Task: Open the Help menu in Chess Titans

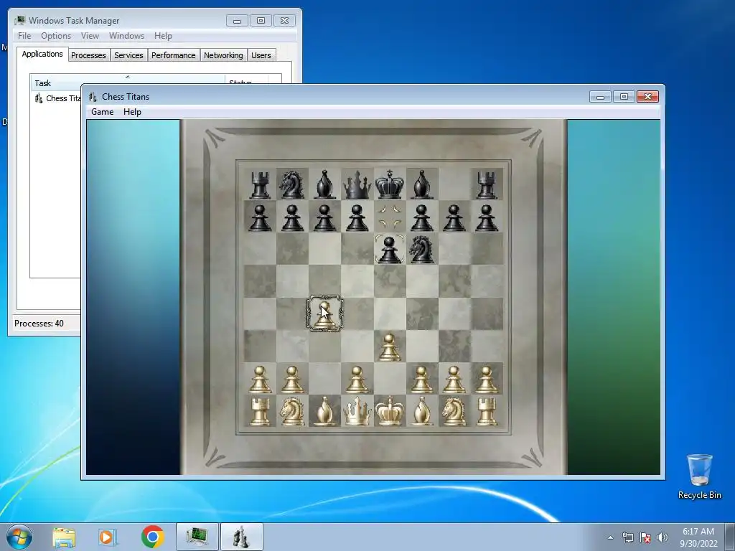Action: [x=132, y=112]
